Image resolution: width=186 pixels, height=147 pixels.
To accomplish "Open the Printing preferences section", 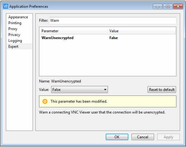I will (15, 23).
